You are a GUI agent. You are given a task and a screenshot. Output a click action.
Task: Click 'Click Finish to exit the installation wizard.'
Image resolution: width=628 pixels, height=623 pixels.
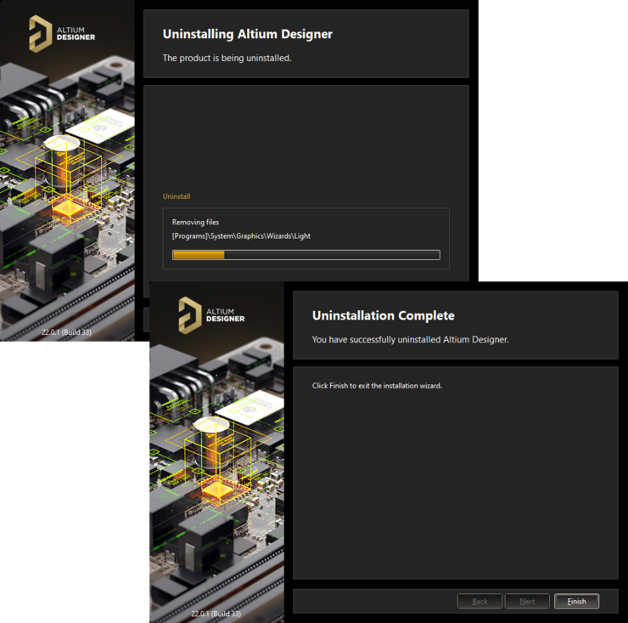[x=377, y=386]
